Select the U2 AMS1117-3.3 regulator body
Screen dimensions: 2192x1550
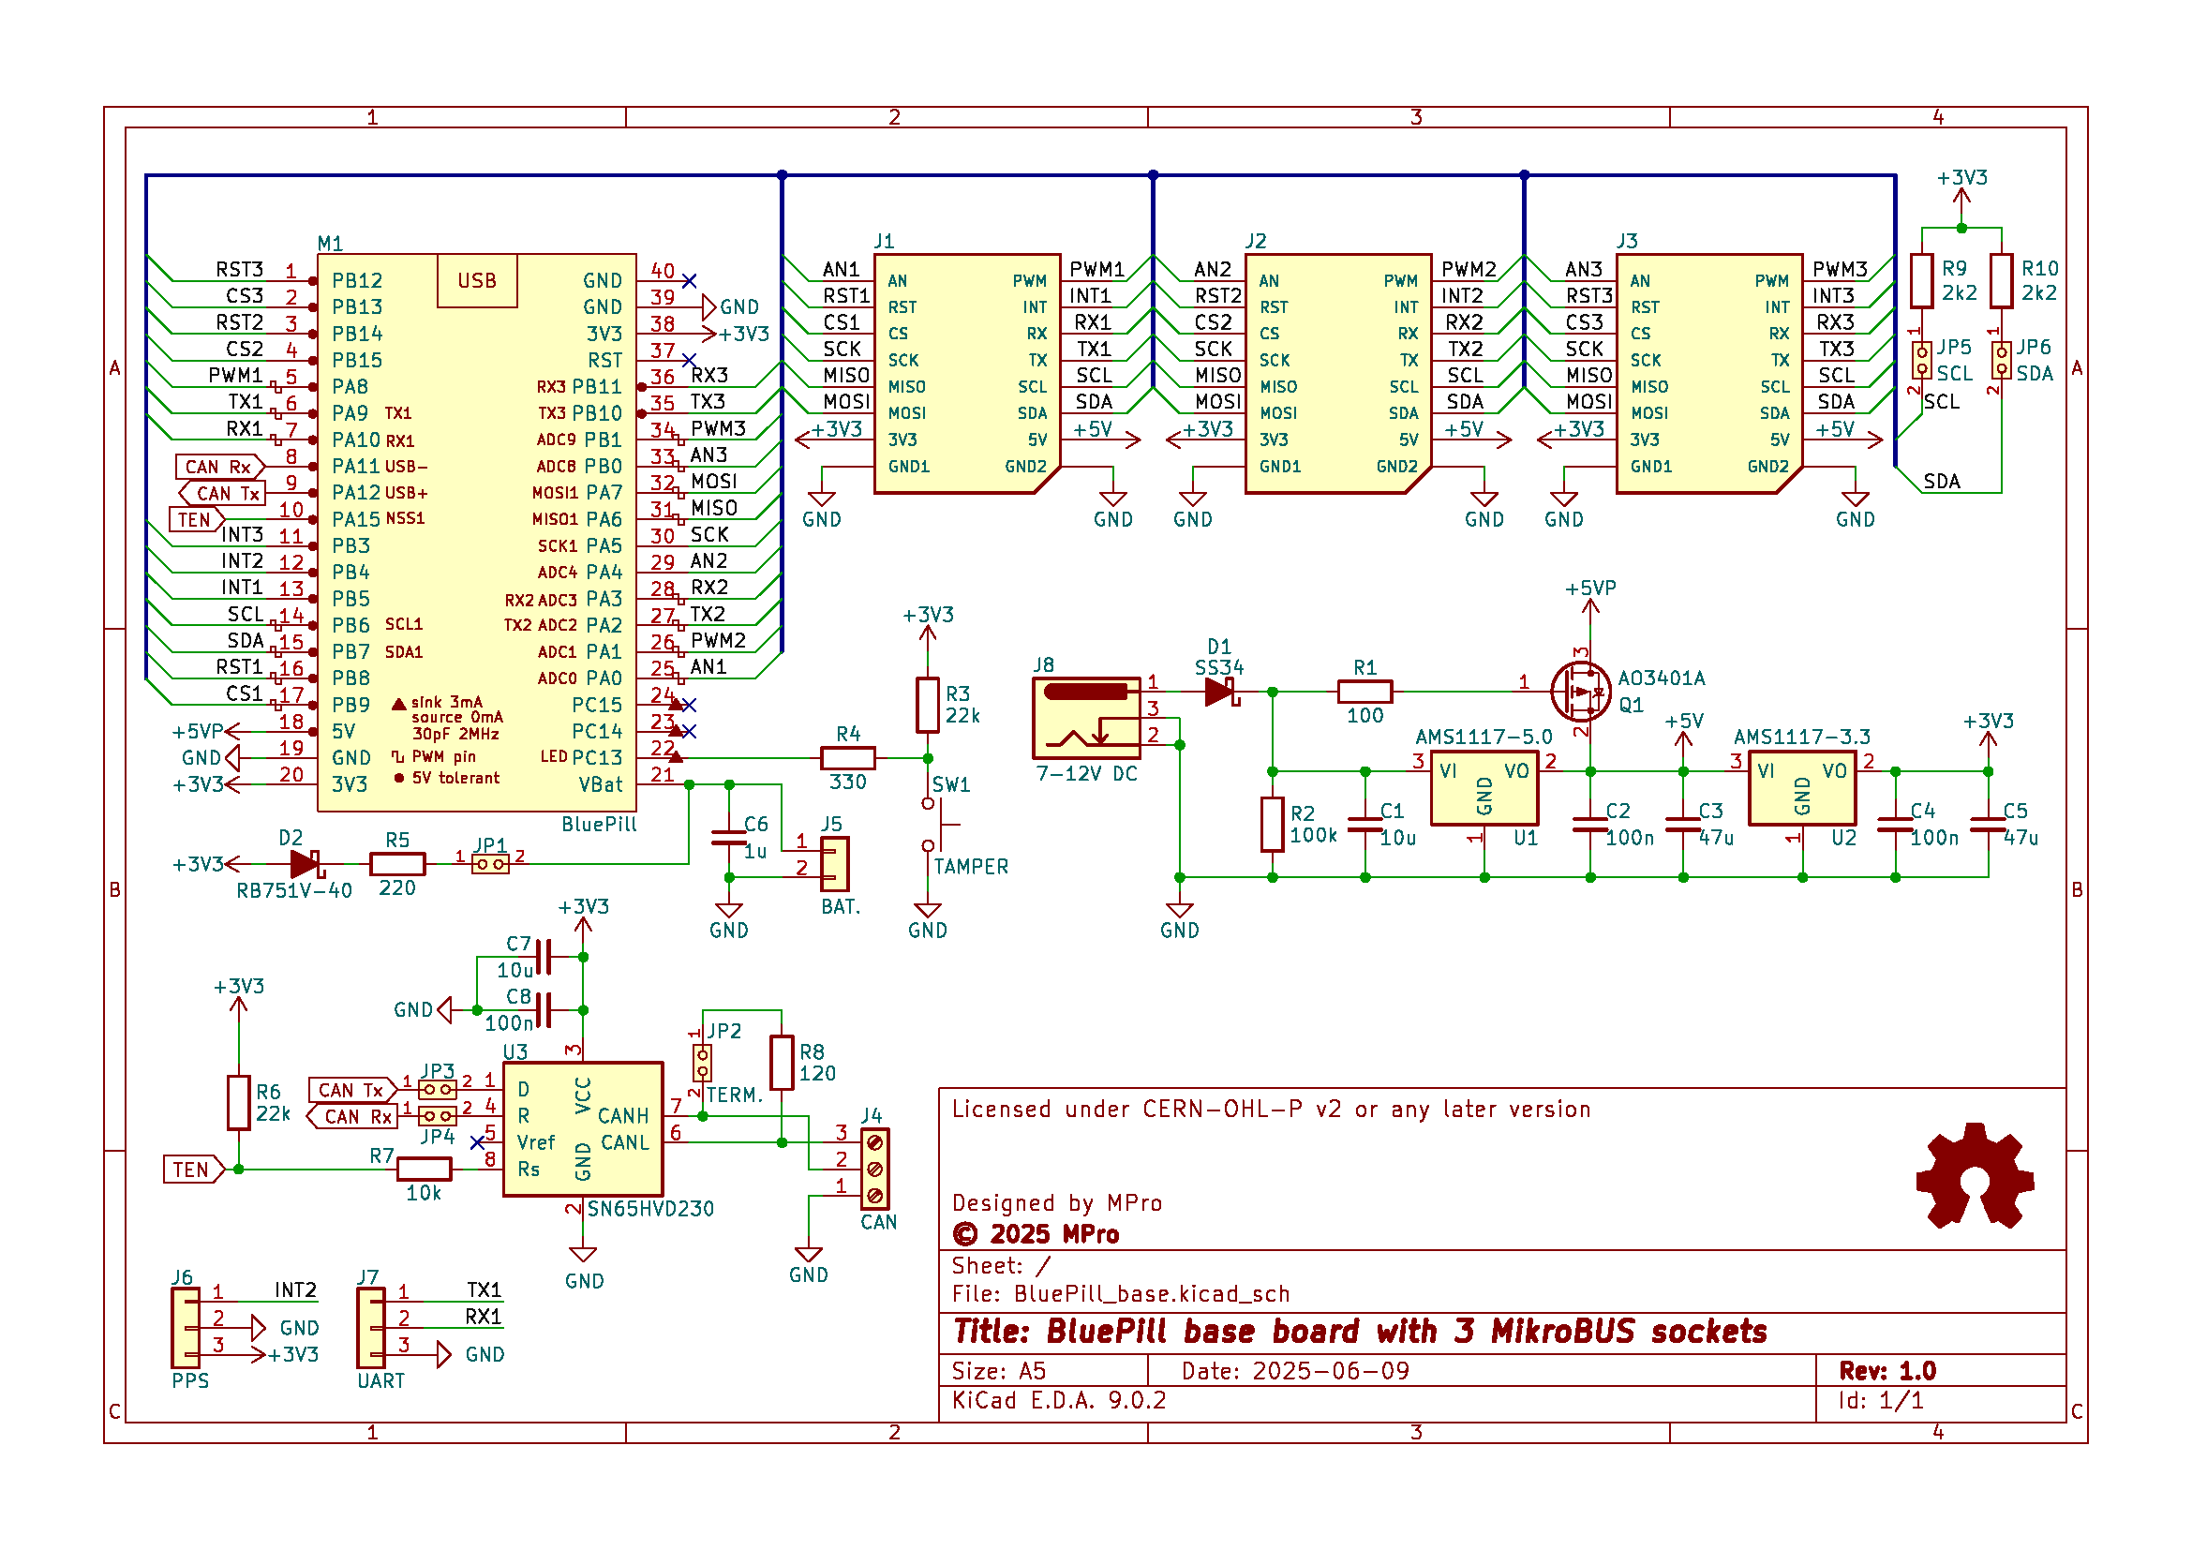click(1801, 787)
